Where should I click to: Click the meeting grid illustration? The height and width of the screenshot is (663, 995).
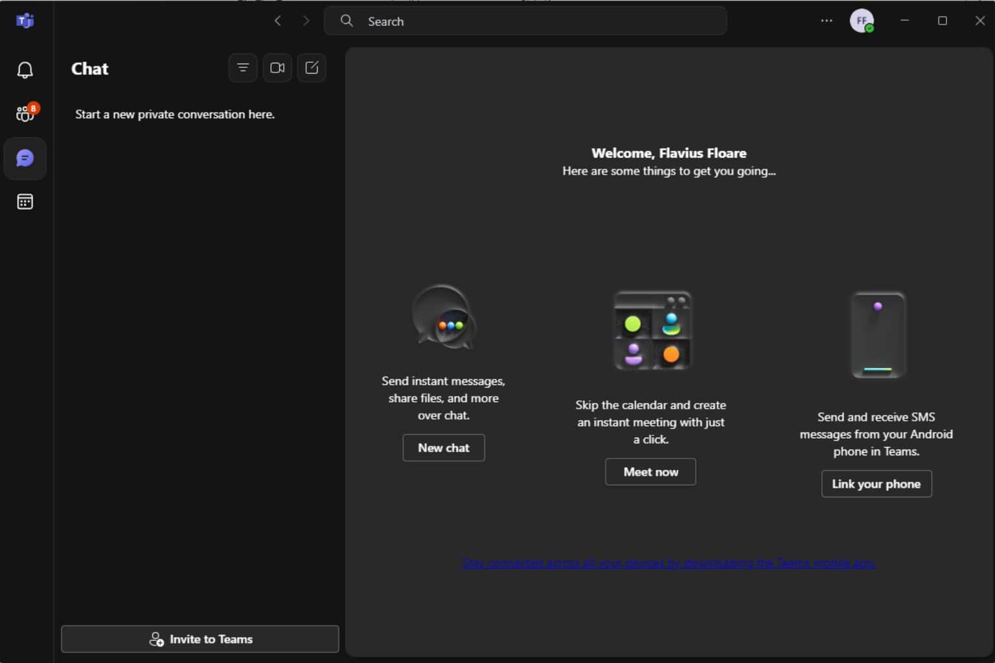[x=652, y=330]
